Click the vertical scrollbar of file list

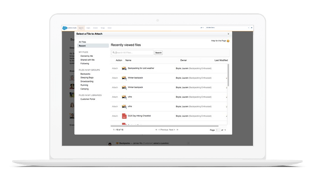[228, 75]
